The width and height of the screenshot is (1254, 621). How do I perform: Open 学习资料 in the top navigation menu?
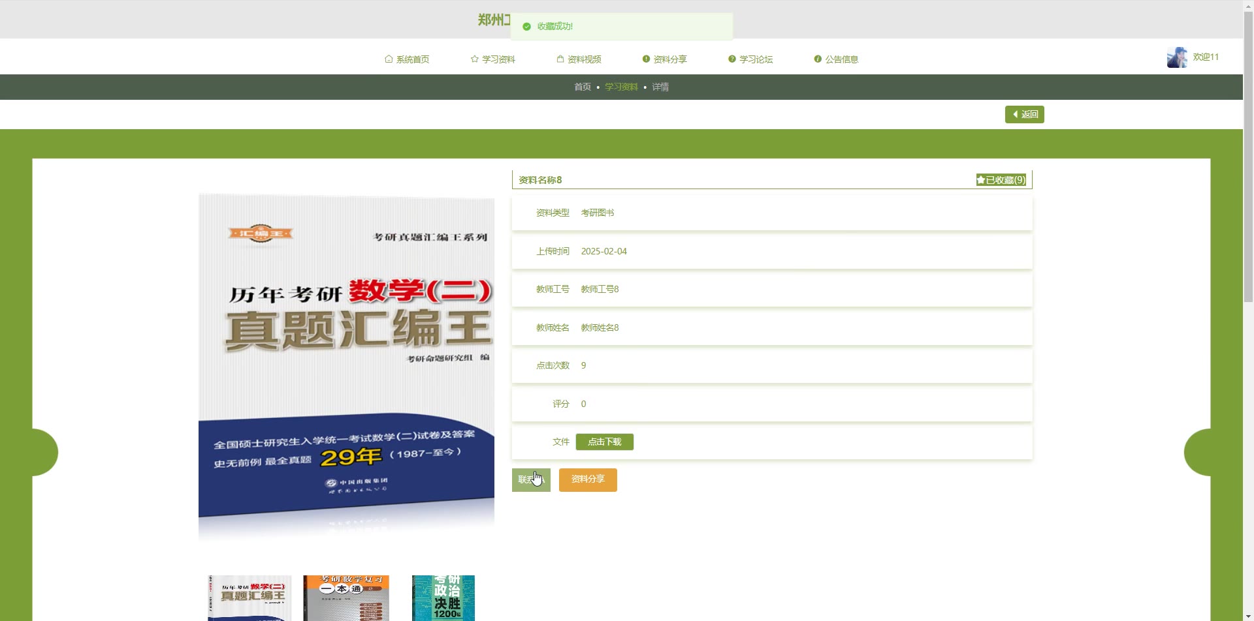pos(493,59)
